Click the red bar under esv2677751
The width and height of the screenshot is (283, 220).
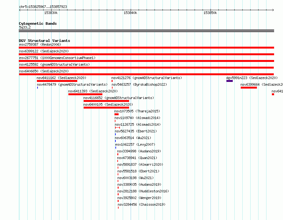click(x=146, y=61)
